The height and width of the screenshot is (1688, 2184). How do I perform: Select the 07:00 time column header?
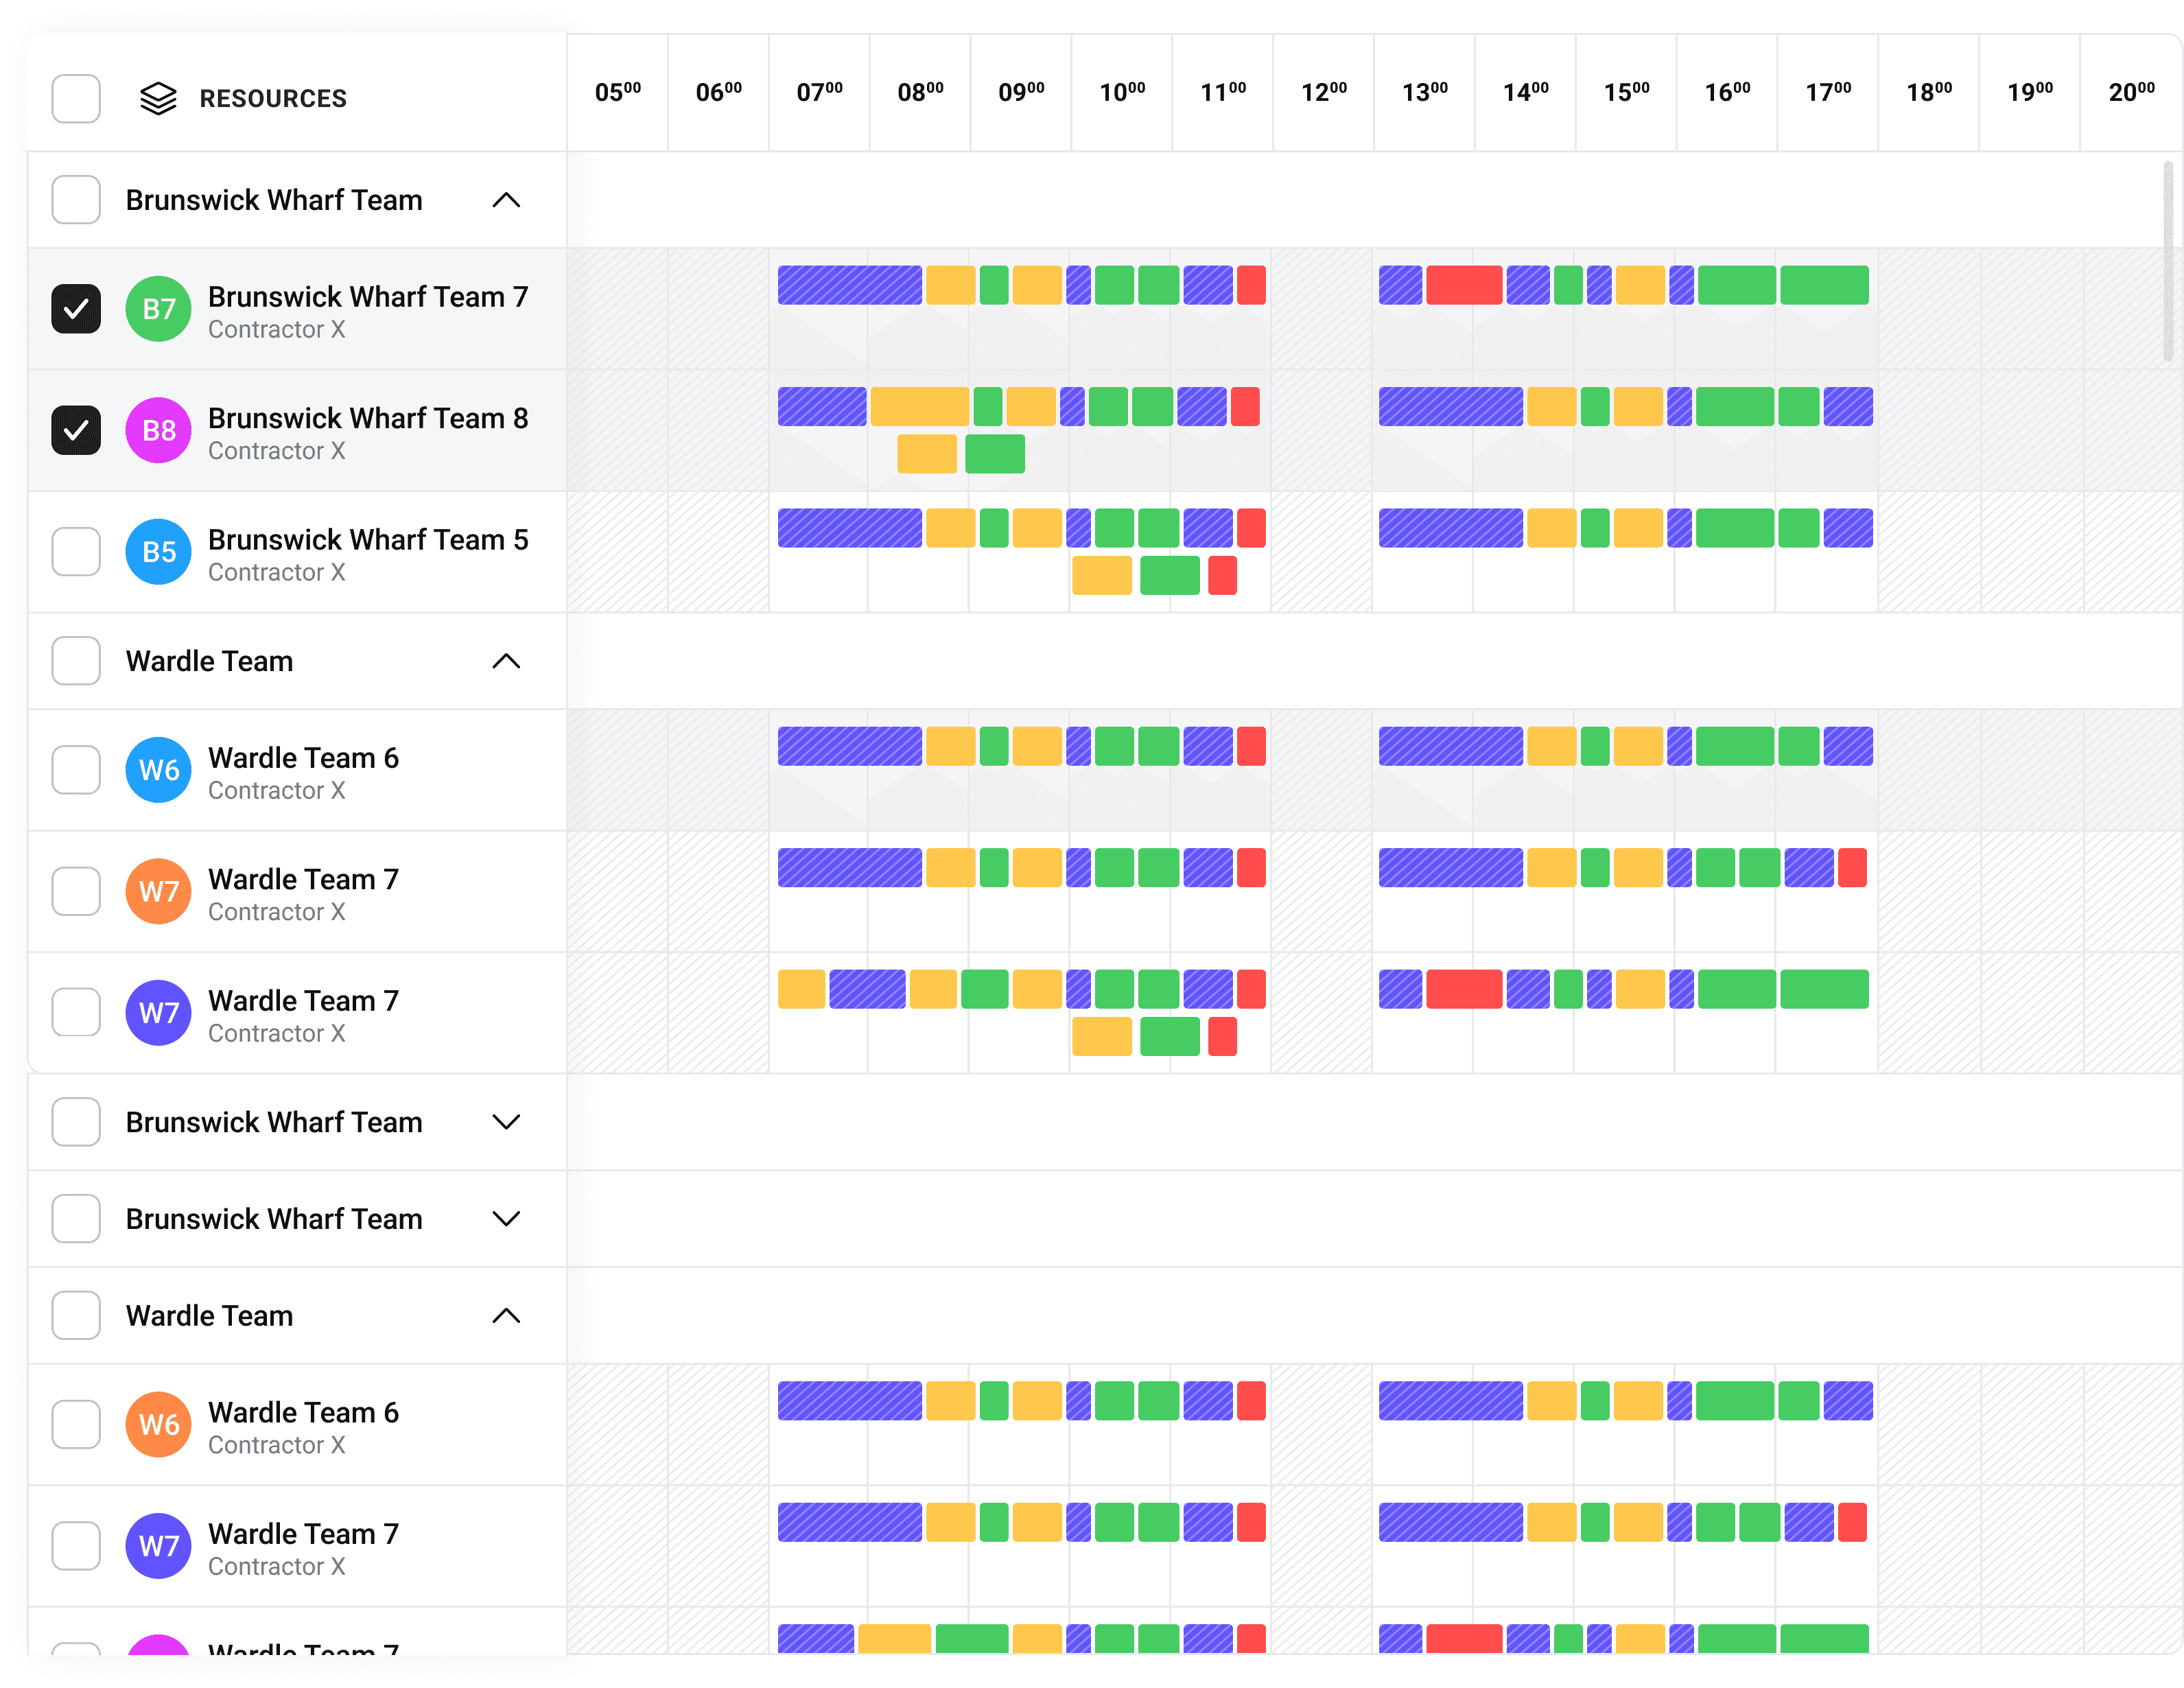(x=820, y=92)
